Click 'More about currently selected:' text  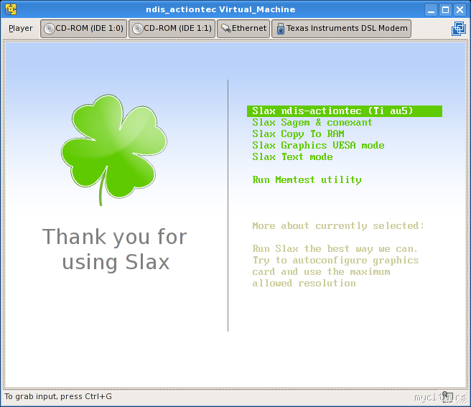click(338, 225)
